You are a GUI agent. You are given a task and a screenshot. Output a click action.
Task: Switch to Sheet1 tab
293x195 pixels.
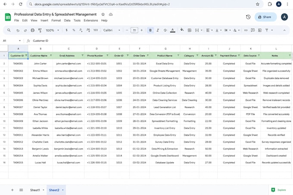click(x=35, y=190)
